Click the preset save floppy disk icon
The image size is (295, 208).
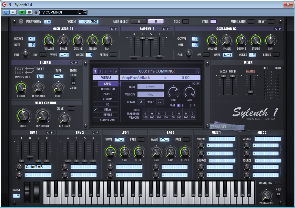pos(85,12)
